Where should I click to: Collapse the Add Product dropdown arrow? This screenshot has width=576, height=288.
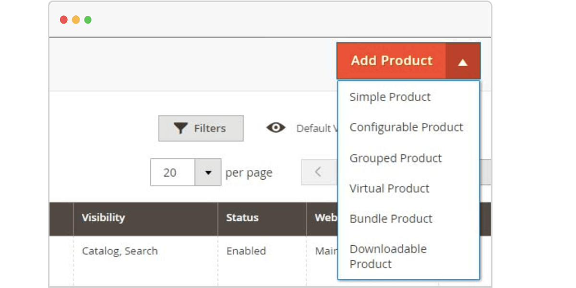click(x=463, y=61)
